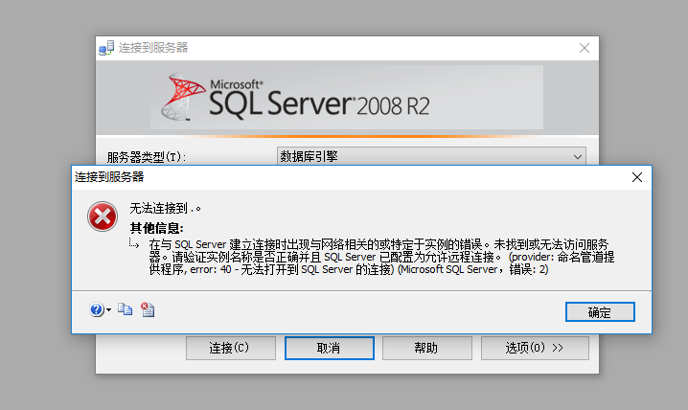
Task: Click the 其他信息 heading text
Action: click(x=156, y=228)
